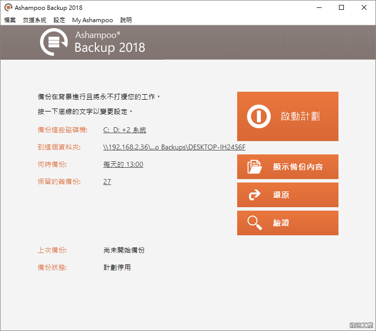Click the arrow icon on 還原

click(x=254, y=195)
